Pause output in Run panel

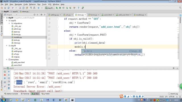pyautogui.click(x=5, y=78)
